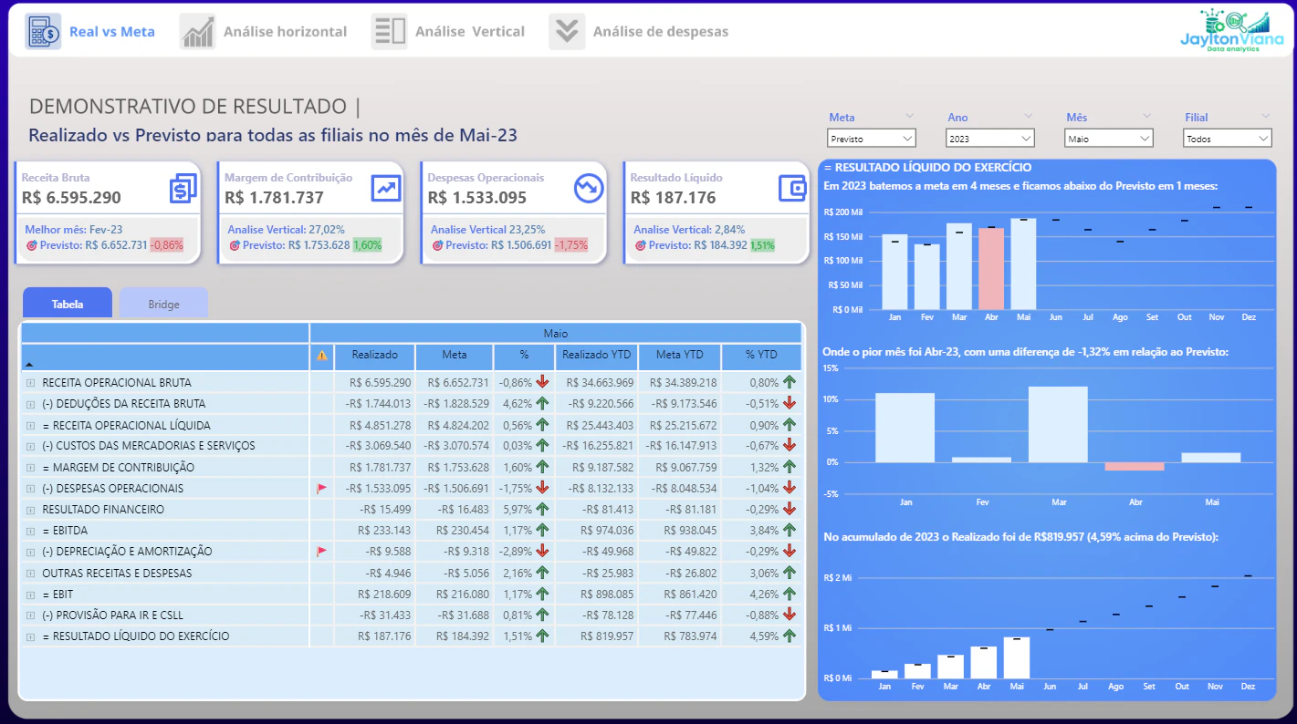Click the Real vs Meta calculator icon
The width and height of the screenshot is (1297, 724).
pos(43,31)
